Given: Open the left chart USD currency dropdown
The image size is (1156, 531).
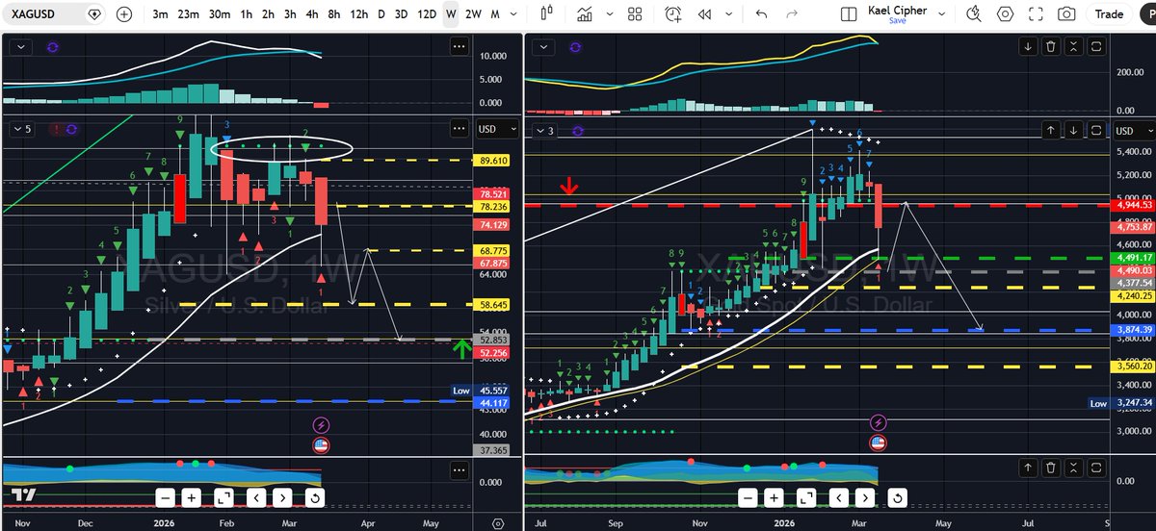Looking at the screenshot, I should [x=497, y=130].
